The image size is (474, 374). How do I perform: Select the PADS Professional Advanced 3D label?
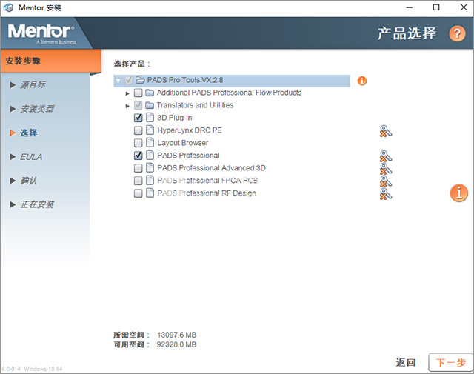(x=211, y=168)
